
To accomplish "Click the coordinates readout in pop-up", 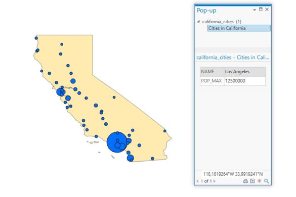I will coord(233,174).
